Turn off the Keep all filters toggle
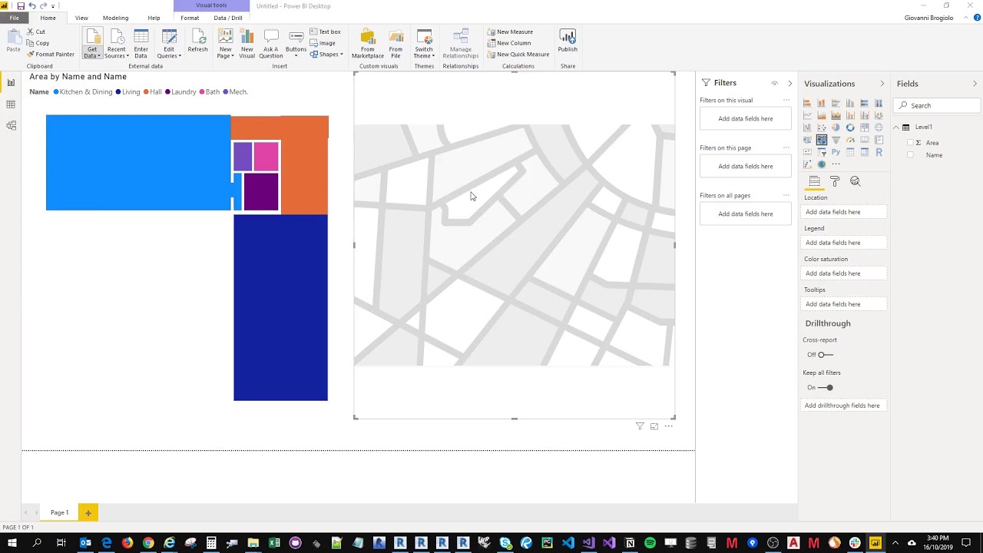This screenshot has height=553, width=983. click(825, 388)
